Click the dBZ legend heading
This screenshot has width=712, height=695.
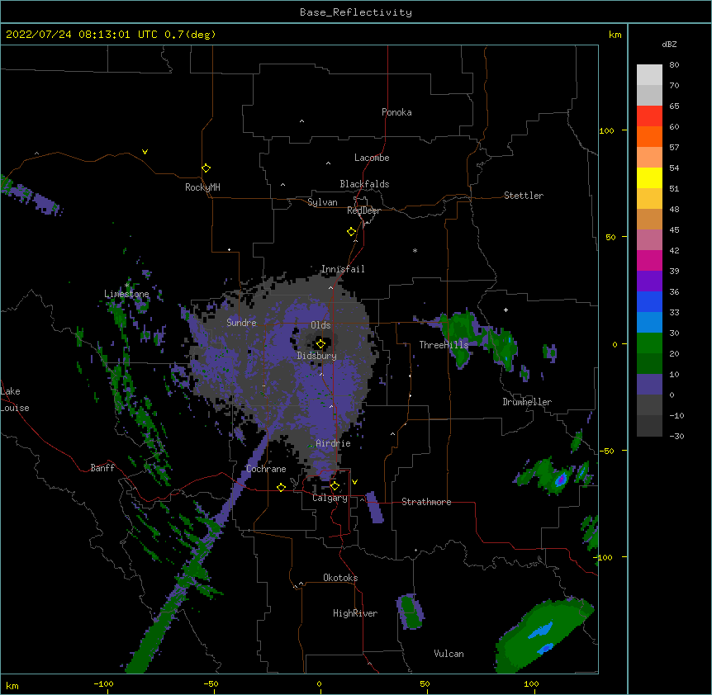click(669, 44)
